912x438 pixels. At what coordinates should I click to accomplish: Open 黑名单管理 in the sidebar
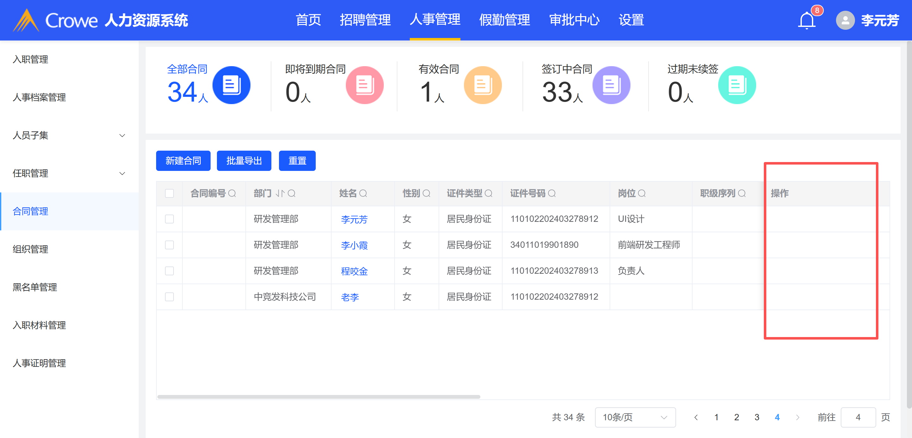click(35, 287)
